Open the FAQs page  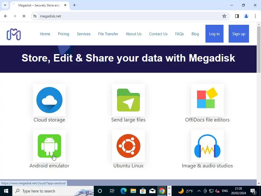coord(179,34)
